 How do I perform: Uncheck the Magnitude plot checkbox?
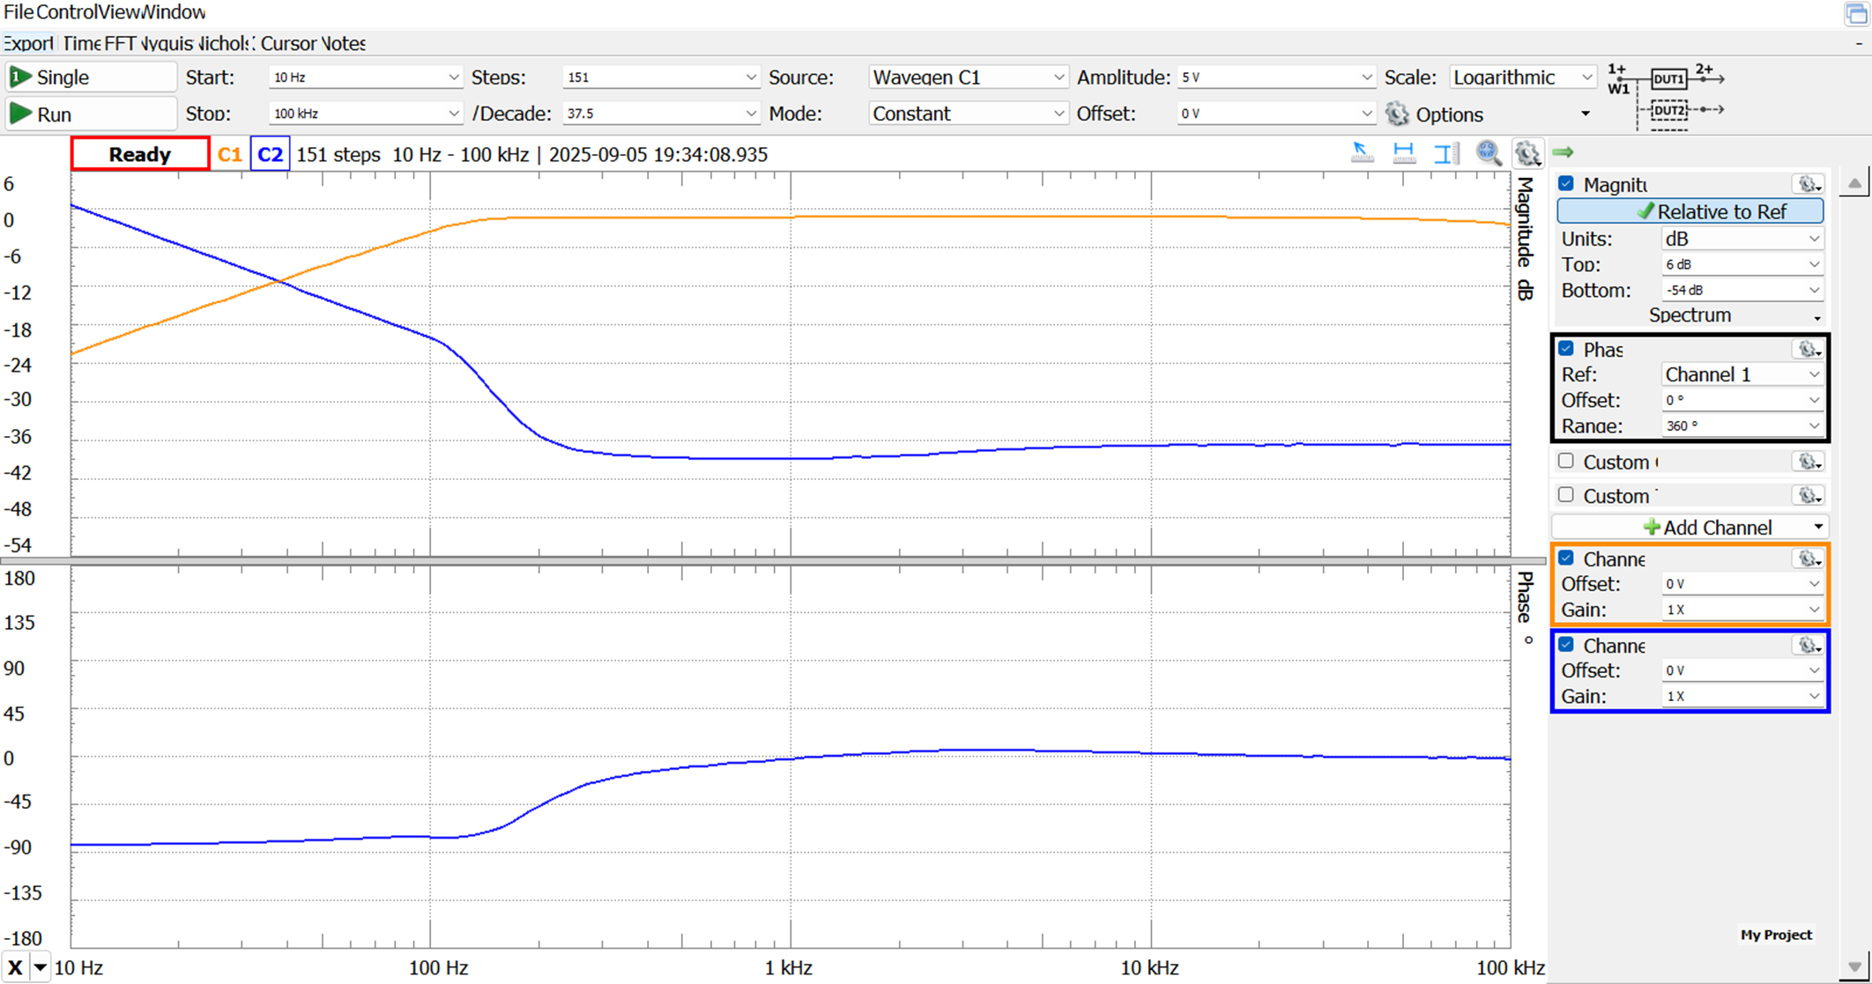point(1566,184)
